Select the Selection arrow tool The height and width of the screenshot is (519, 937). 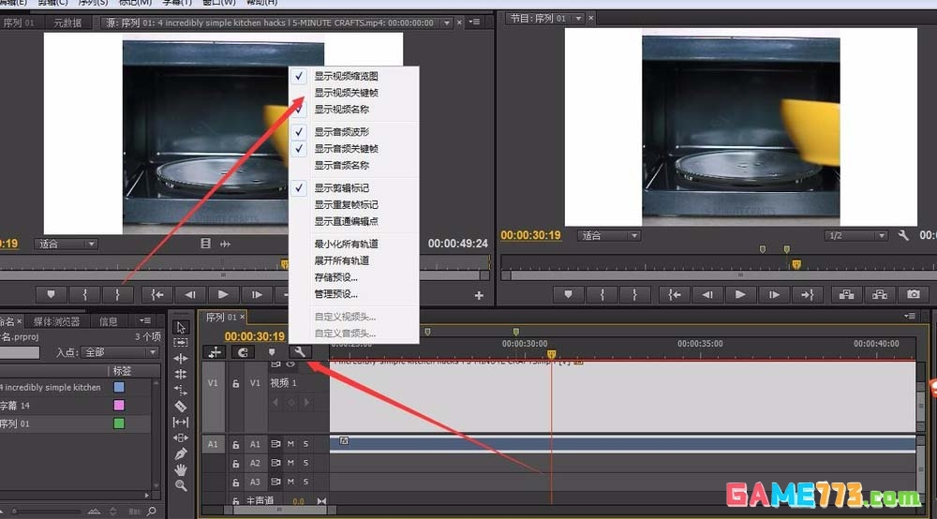coord(181,327)
